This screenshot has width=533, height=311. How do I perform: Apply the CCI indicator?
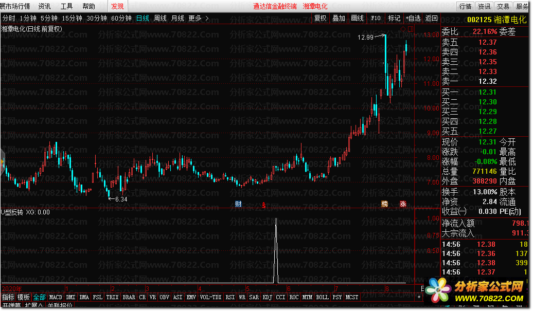(280, 298)
